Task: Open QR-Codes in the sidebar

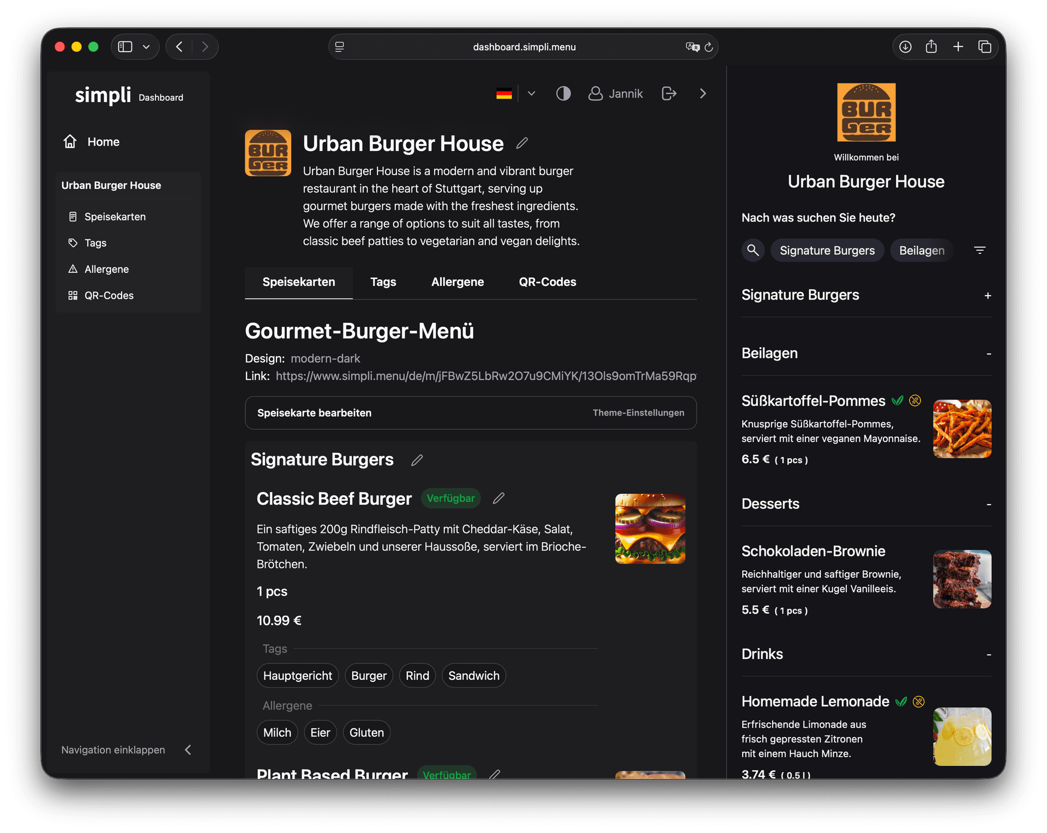Action: point(109,295)
